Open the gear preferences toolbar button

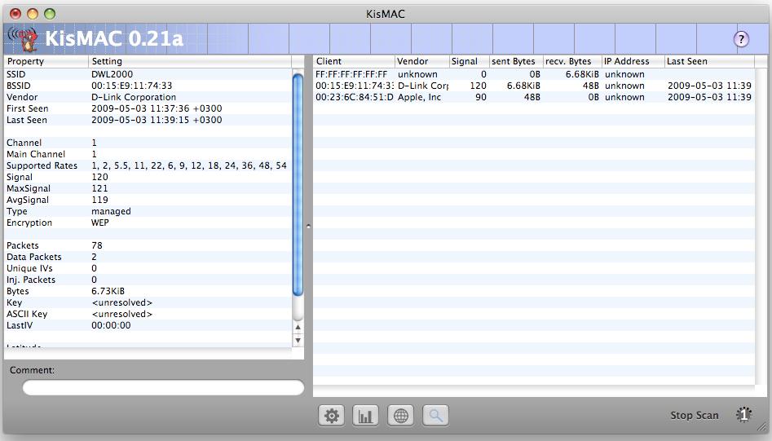click(x=331, y=416)
